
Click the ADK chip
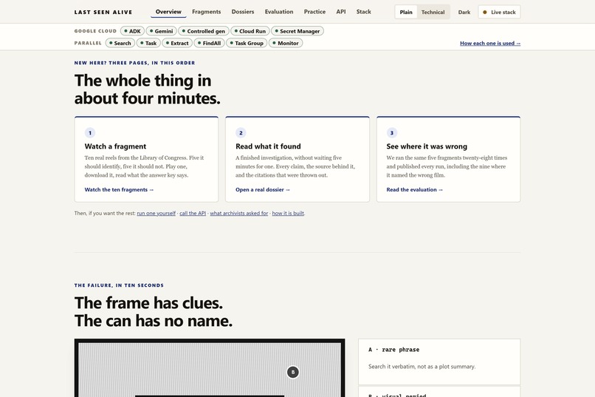point(132,31)
